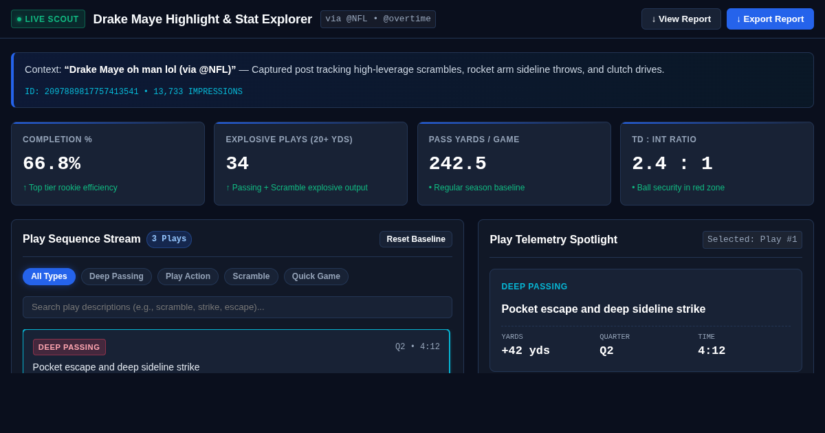Viewport: 825px width, 433px height.
Task: Click the Play Telemetry Spotlight heading
Action: [x=553, y=240]
